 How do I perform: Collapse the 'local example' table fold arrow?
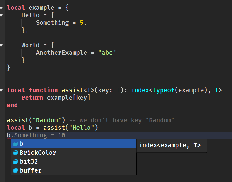1,8
